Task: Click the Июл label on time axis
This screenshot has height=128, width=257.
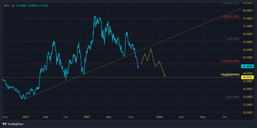Action: tap(203, 117)
